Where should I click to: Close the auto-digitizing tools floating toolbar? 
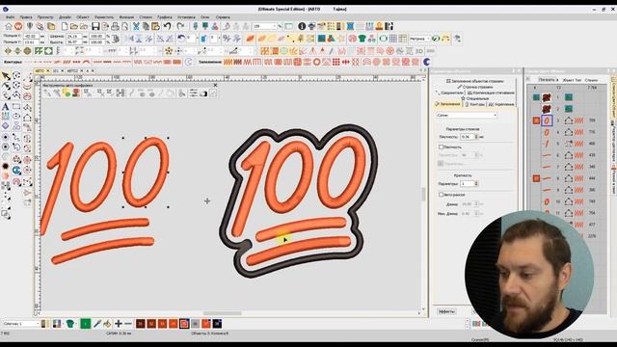(x=215, y=85)
